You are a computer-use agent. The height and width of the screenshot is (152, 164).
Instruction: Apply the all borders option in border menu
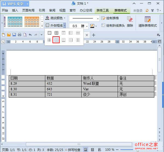click(56, 33)
